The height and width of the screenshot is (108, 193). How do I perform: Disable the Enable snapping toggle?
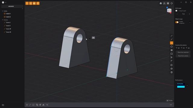177,22
